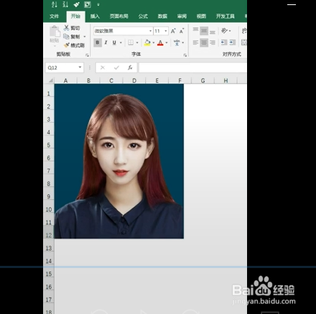
Task: Open the 数据 (Data) tab
Action: tap(162, 17)
